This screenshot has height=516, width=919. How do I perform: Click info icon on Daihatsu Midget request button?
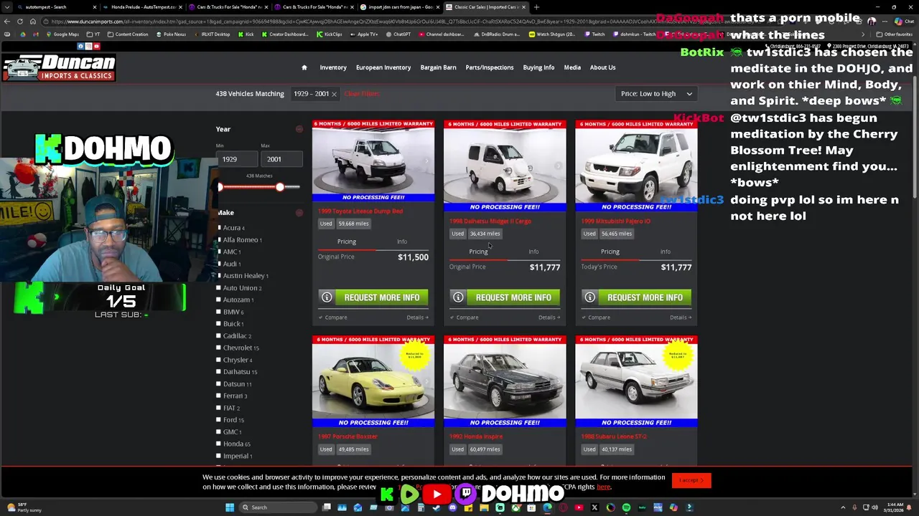tap(458, 297)
